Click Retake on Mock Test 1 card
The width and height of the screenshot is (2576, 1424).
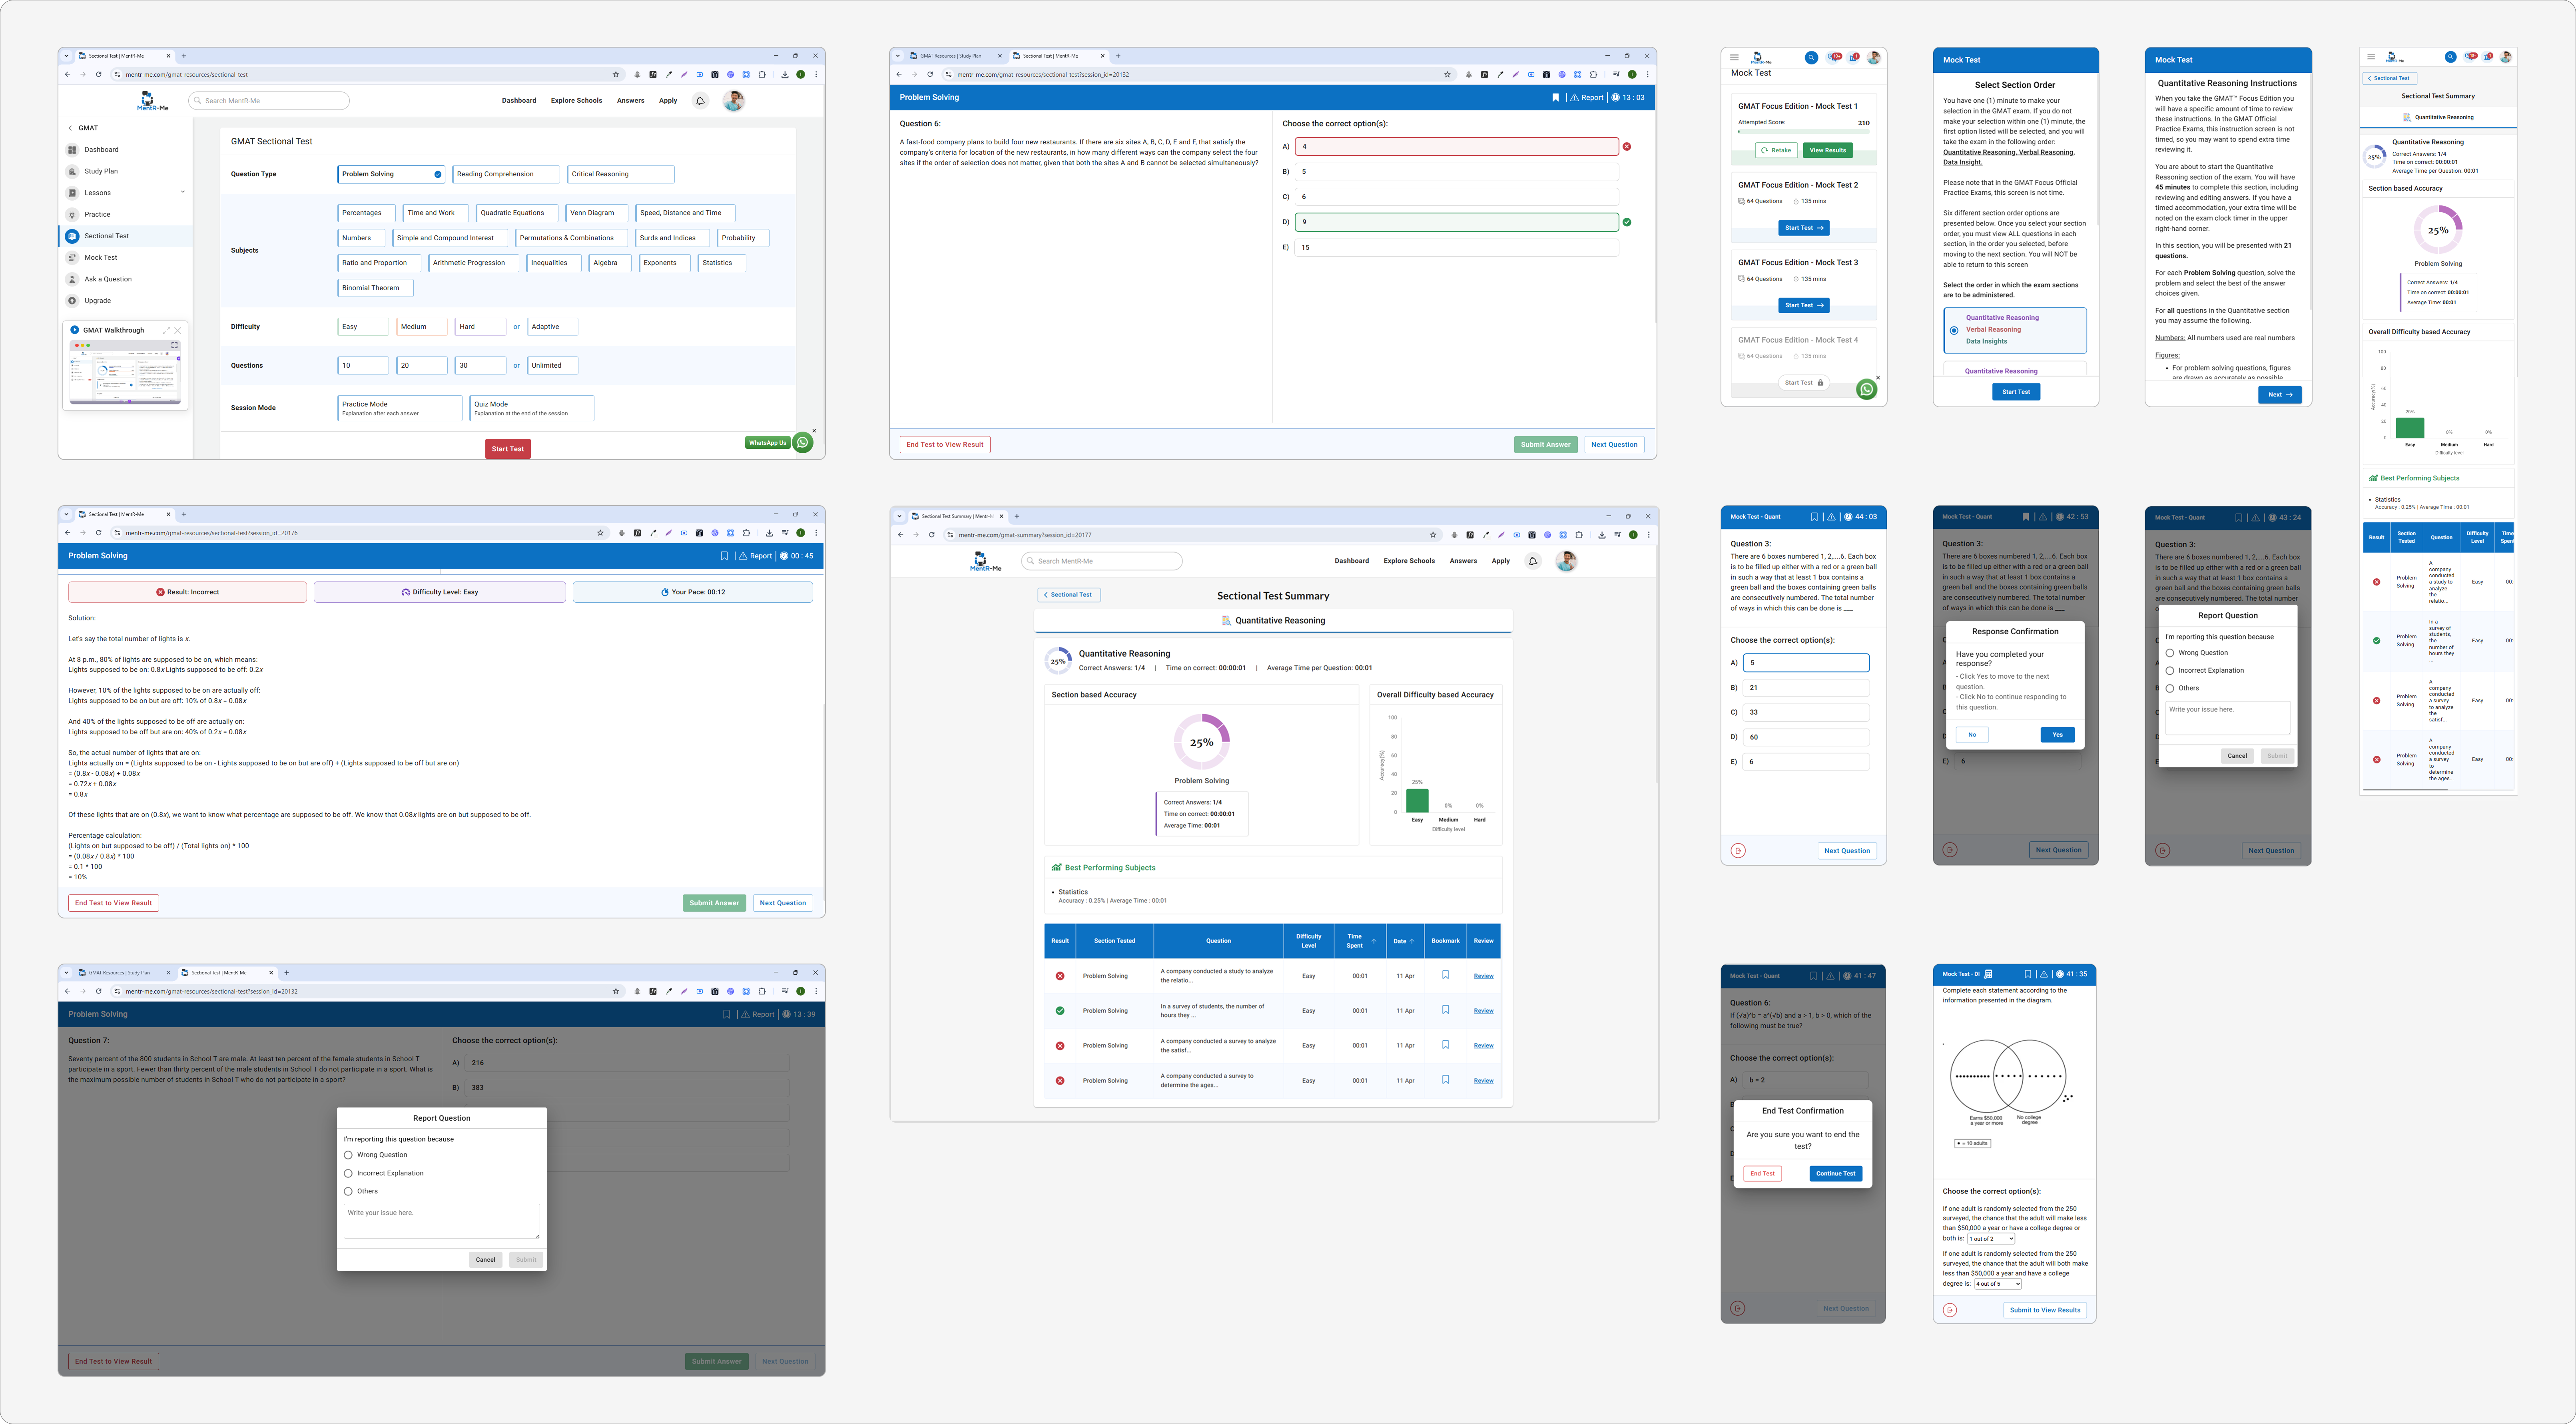click(x=1777, y=150)
